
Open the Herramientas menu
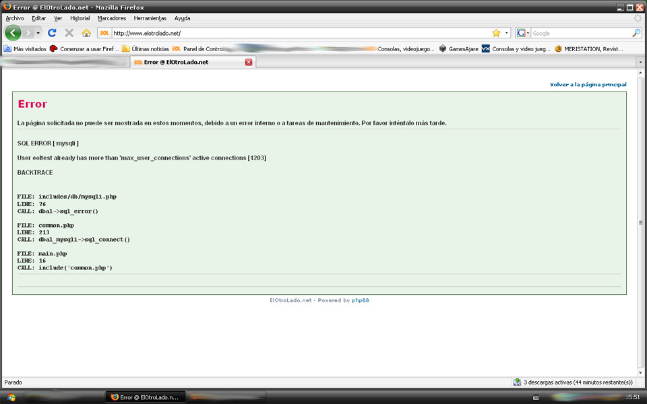150,18
